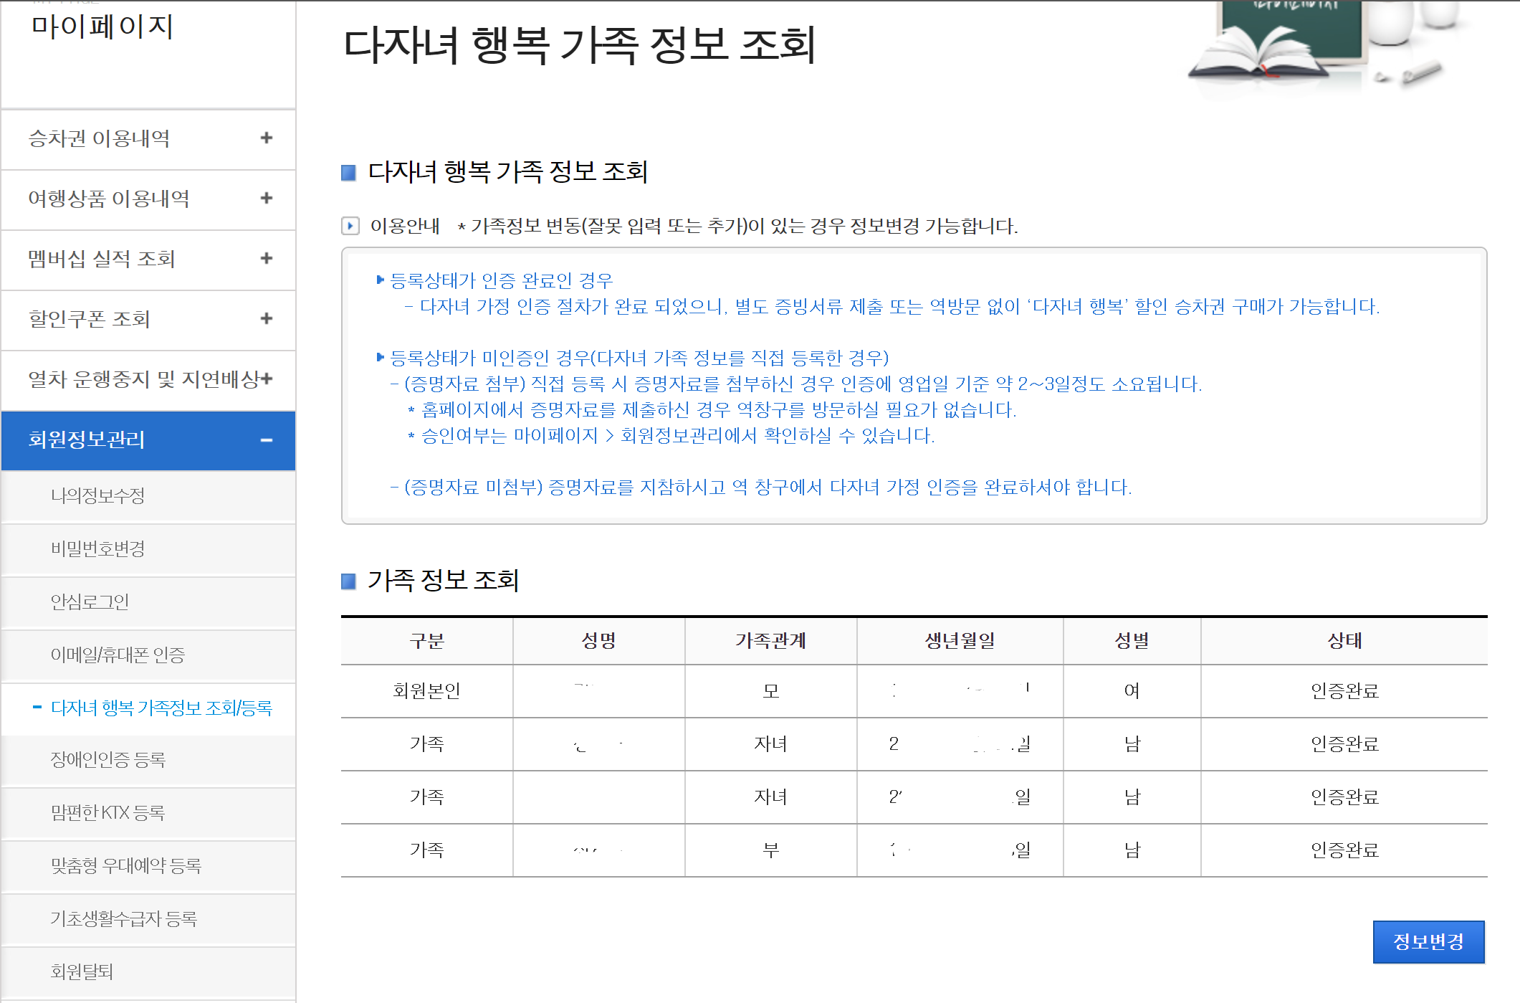
Task: Expand 승차권 이용내역 with its plus icon
Action: coord(267,138)
